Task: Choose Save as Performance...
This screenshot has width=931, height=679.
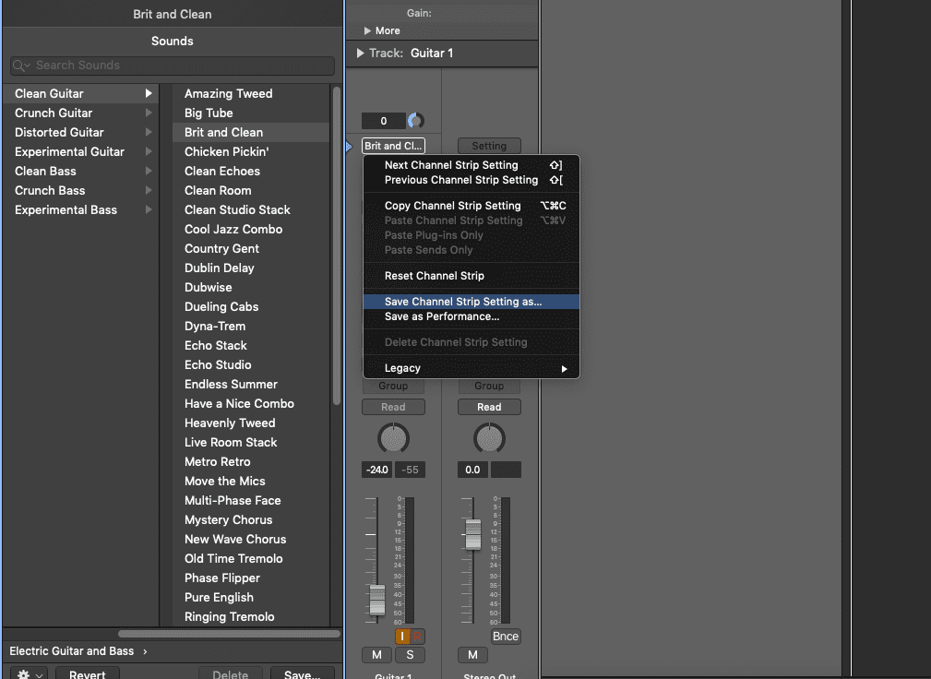Action: pos(471,316)
